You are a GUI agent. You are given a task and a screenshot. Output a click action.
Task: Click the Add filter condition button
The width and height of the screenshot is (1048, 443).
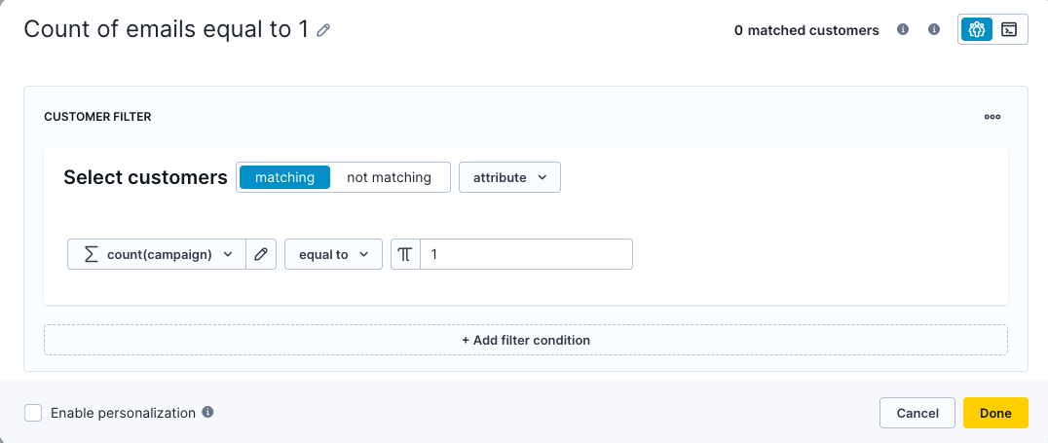(526, 340)
